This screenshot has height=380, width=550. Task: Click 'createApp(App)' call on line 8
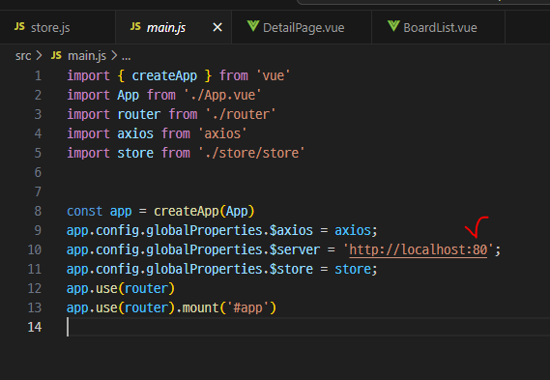tap(204, 211)
